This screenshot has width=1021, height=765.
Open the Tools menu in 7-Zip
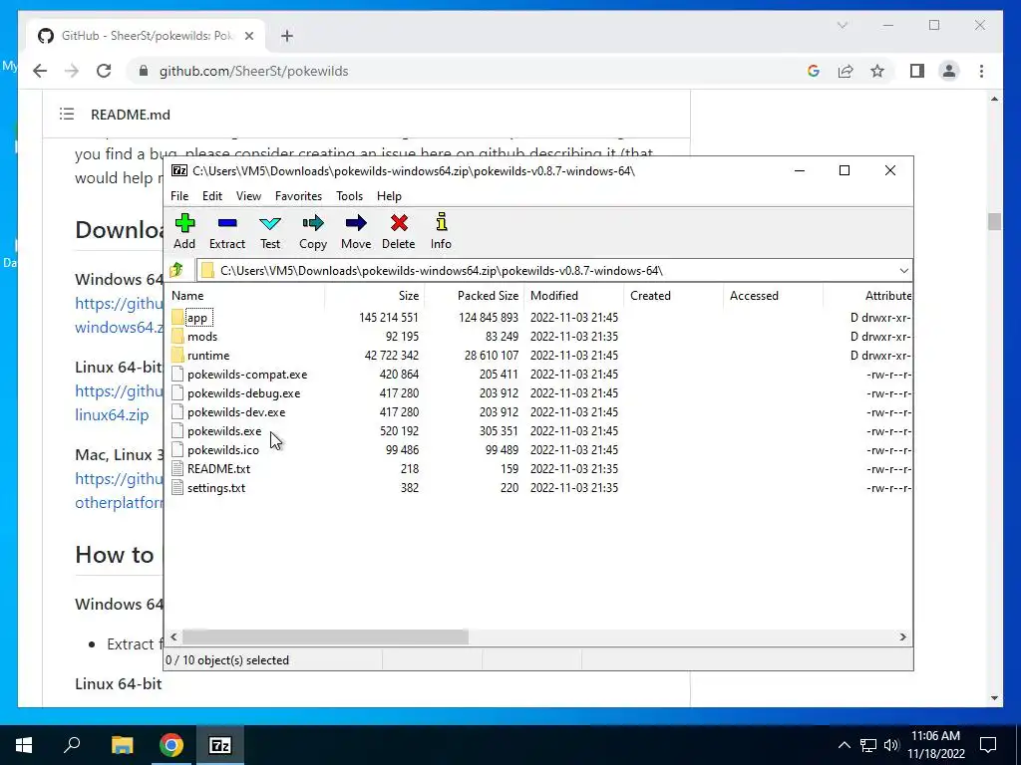(349, 196)
